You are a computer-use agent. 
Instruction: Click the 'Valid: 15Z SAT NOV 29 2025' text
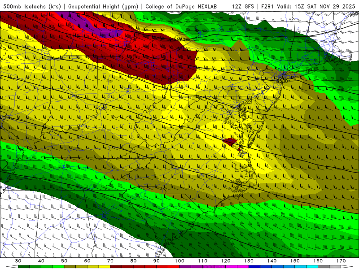pos(316,6)
